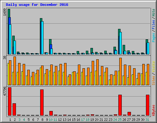
Task: Click day 14 on the x-axis
Action: pos(69,120)
